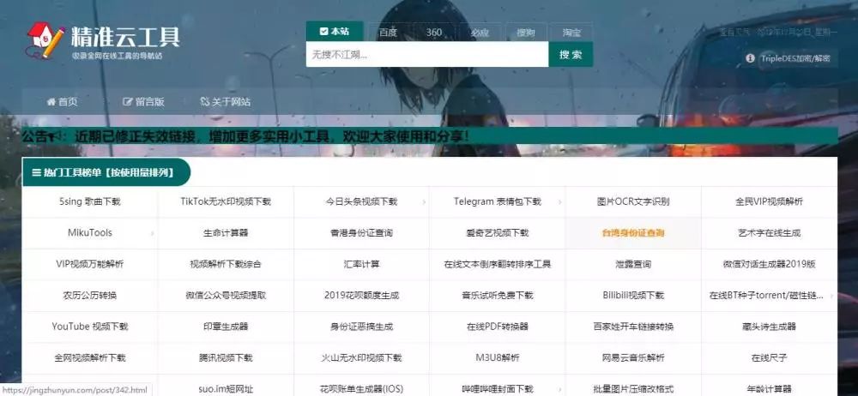Screen dimensions: 858x396
Task: Open 微信公众号视频提取 tool
Action: [226, 296]
